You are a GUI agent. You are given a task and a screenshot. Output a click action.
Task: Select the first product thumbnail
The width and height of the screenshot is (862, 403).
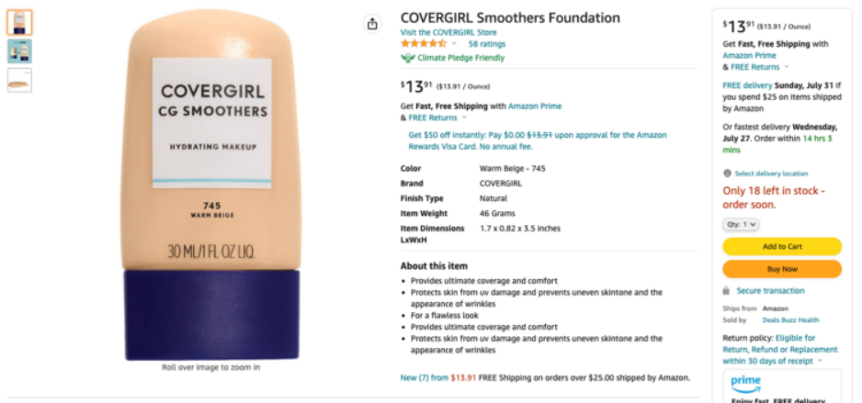click(19, 23)
